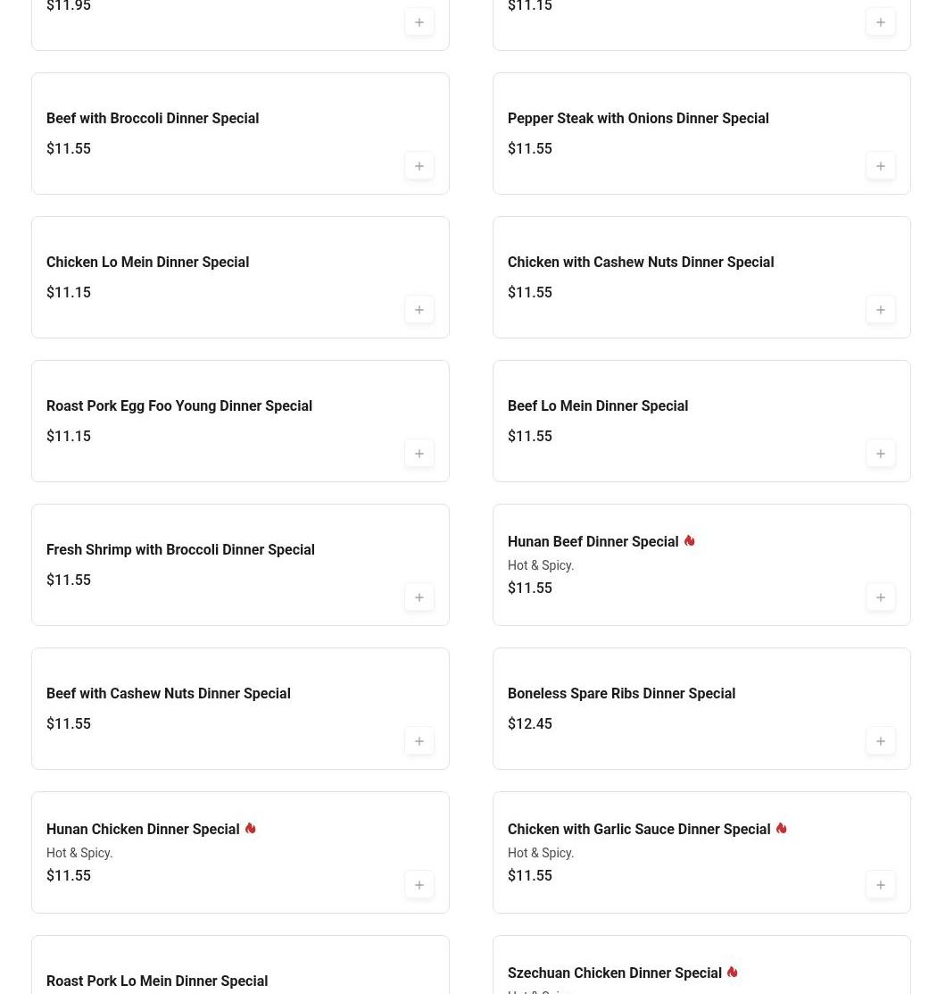Add Beef with Cashew Nuts Dinner Special

[419, 741]
